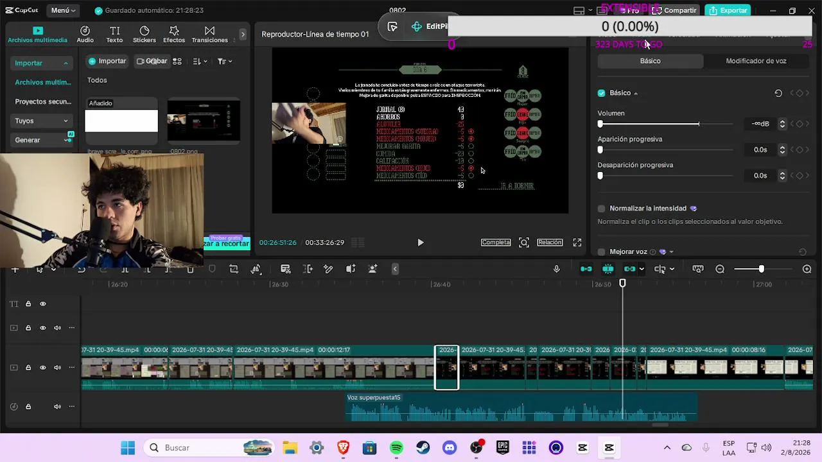
Task: Click the timeline zoom slider handle
Action: pyautogui.click(x=761, y=269)
